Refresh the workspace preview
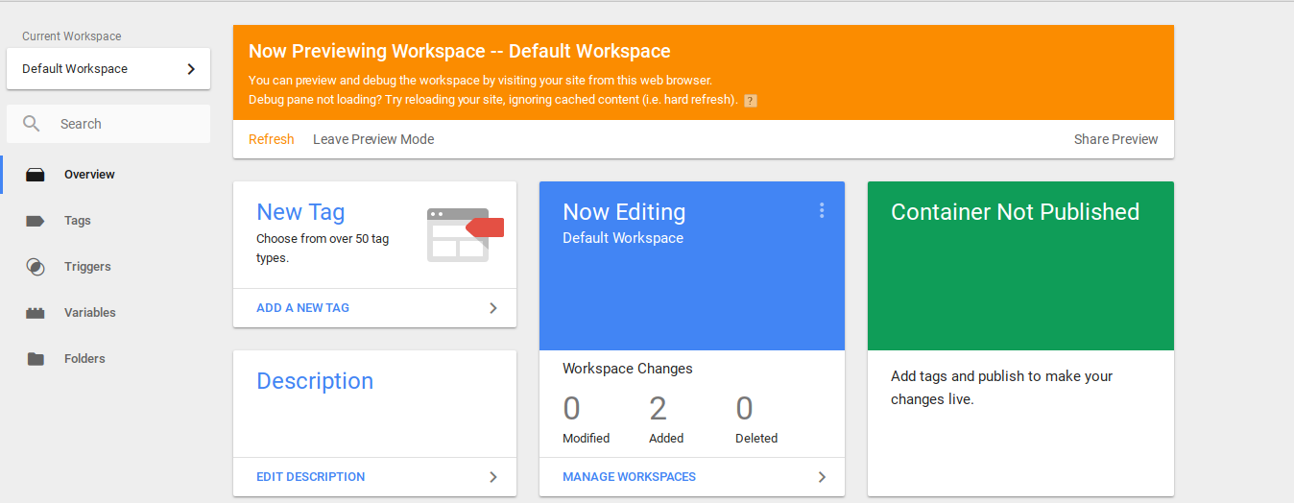 [x=271, y=139]
